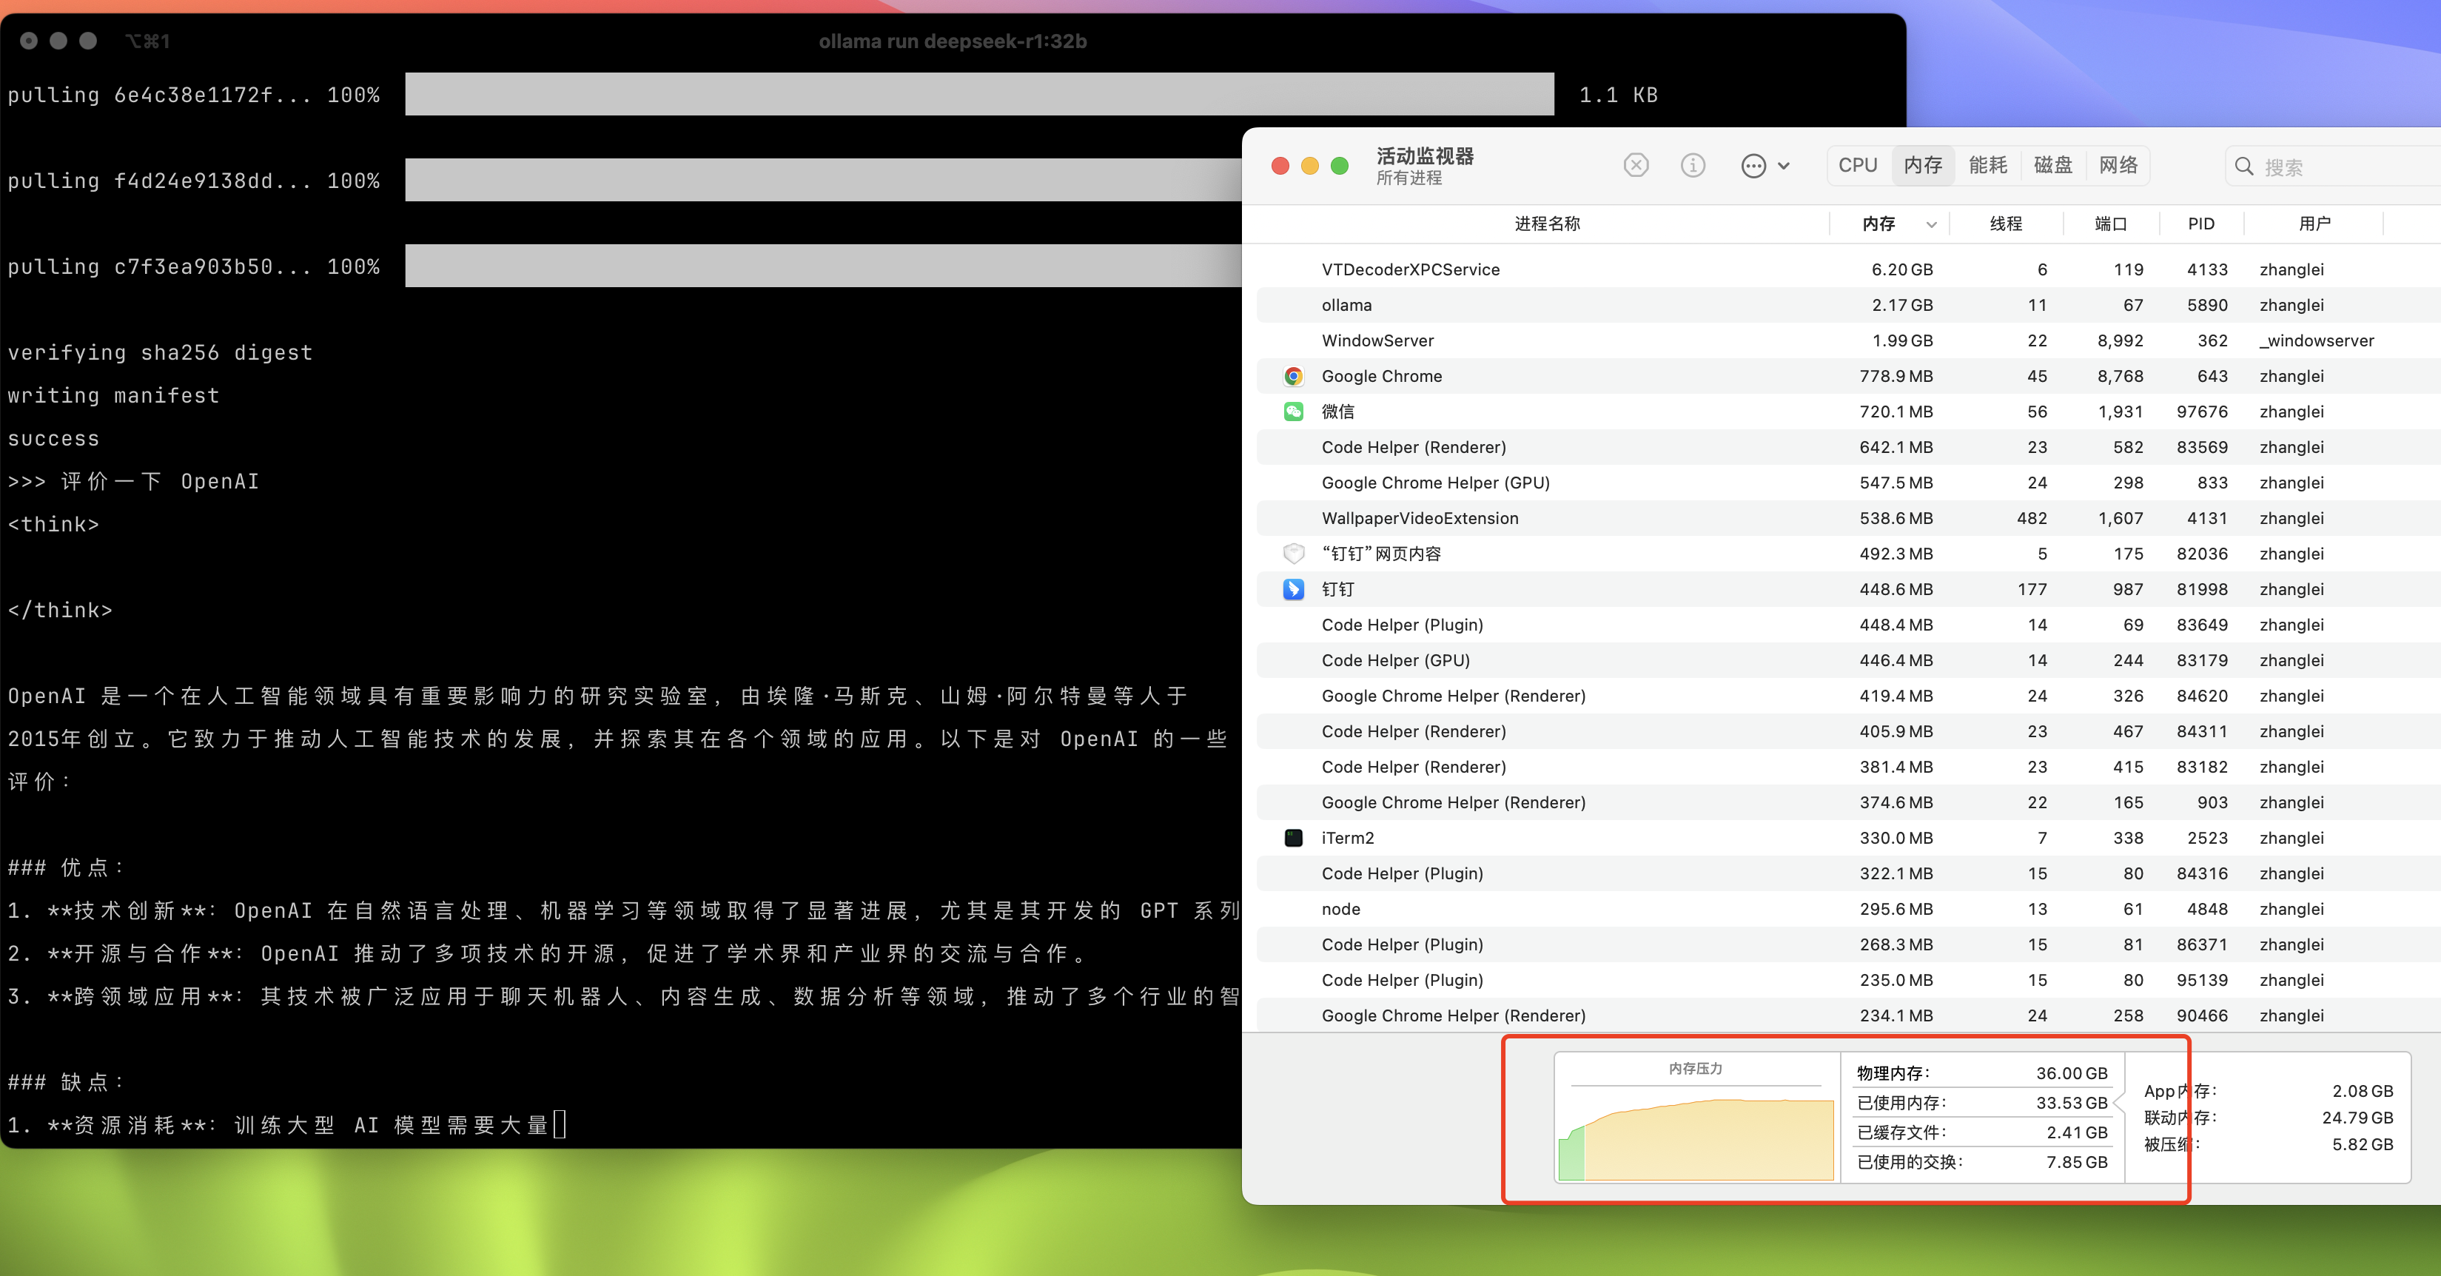Click the first pulling 6e4c38e1172f progress bar

979,94
